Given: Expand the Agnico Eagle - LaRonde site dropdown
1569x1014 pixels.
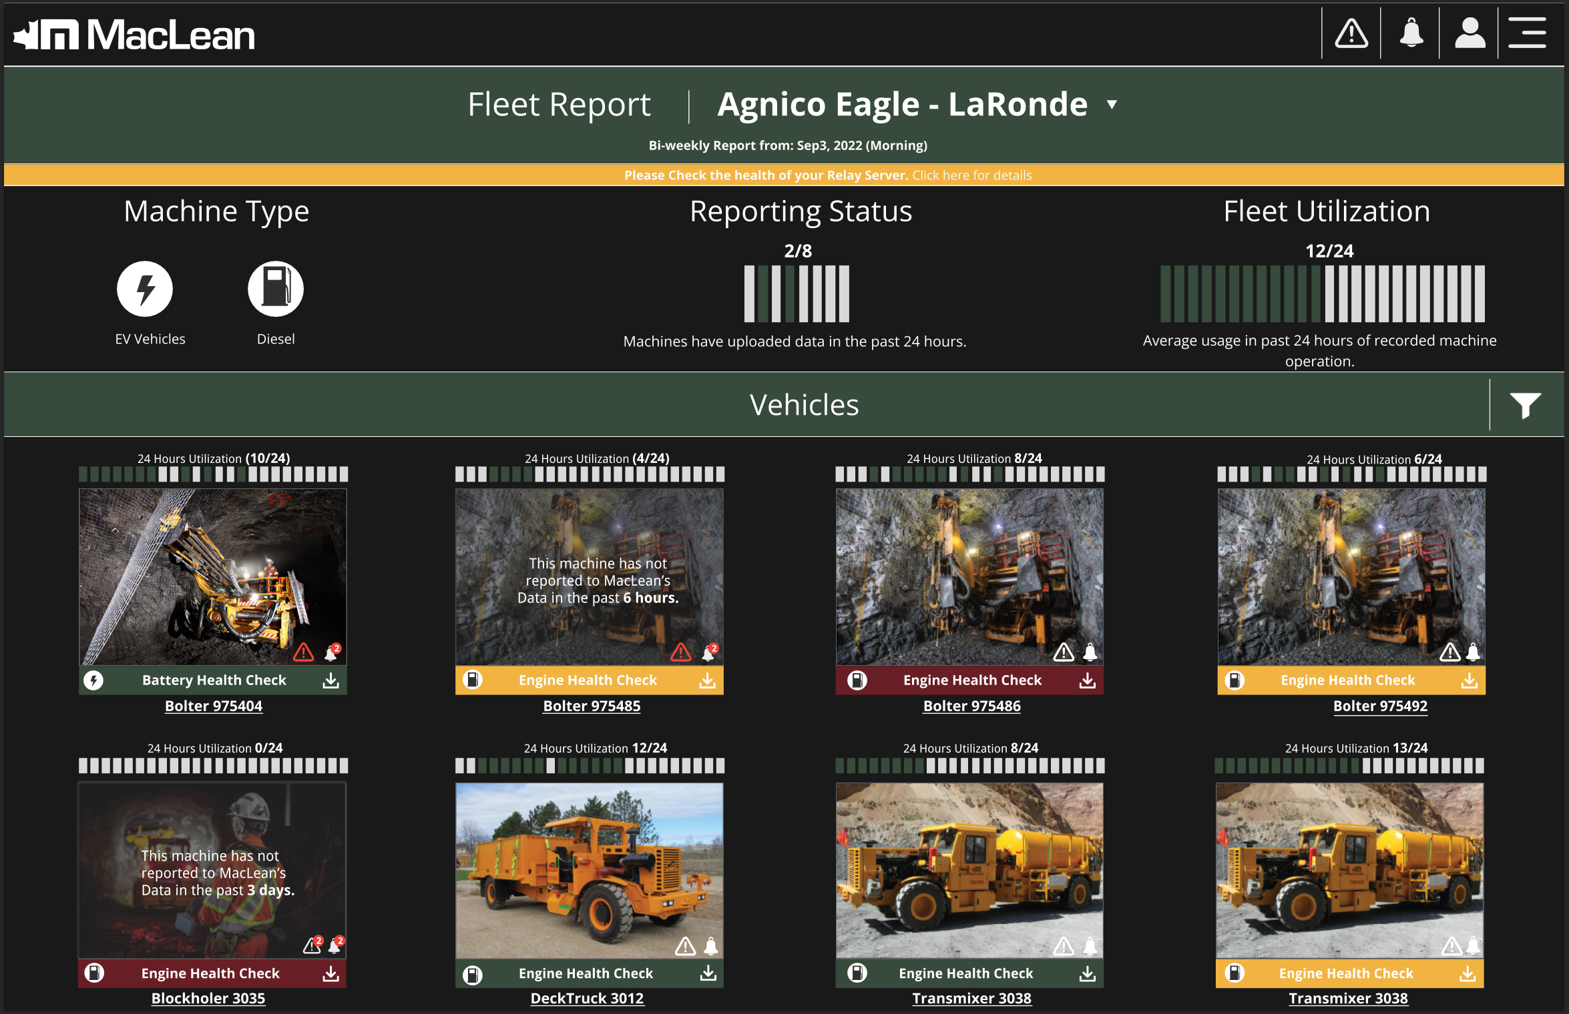Looking at the screenshot, I should tap(1112, 105).
